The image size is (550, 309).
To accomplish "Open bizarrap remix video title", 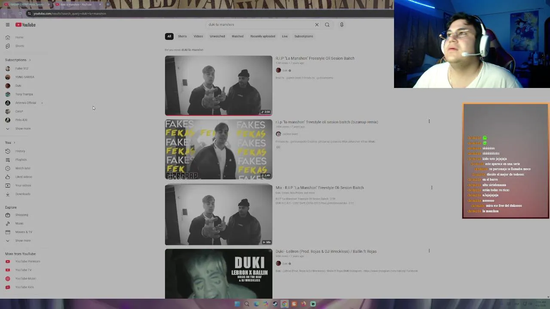I will click(327, 122).
